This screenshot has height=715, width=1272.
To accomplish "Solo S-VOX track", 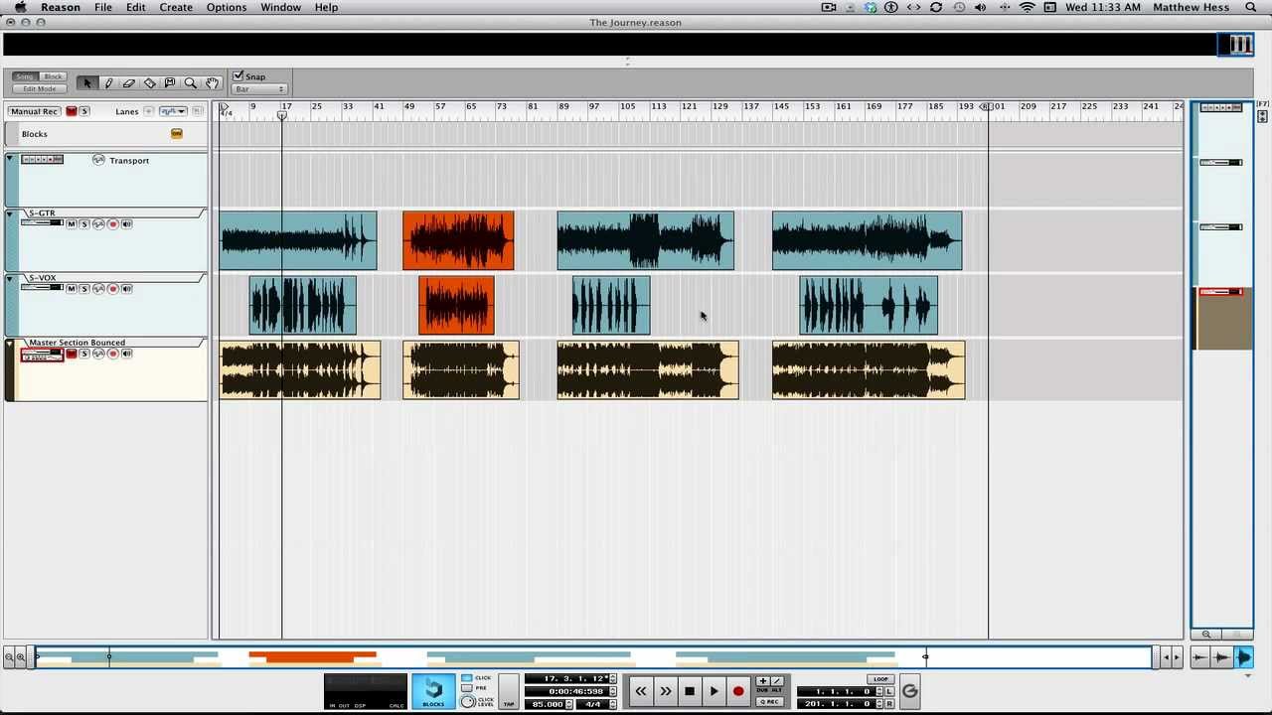I will pos(84,289).
